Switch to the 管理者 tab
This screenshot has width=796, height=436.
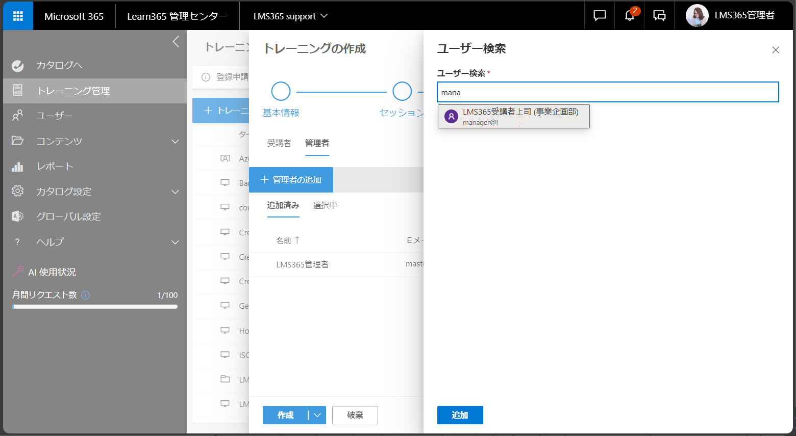point(317,143)
